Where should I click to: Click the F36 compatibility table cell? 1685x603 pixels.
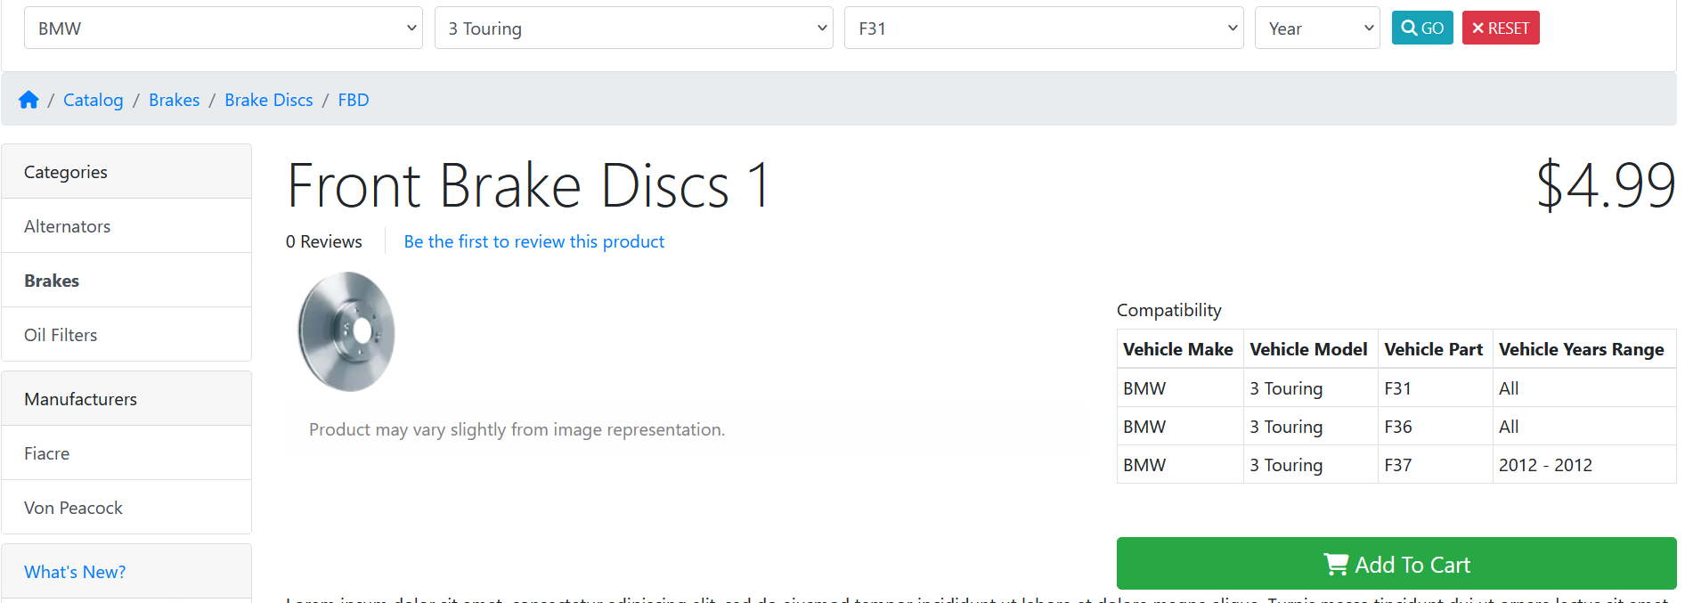coord(1435,427)
